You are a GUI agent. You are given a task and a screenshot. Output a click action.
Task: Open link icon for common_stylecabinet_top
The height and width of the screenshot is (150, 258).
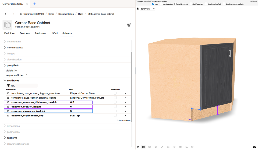8,116
